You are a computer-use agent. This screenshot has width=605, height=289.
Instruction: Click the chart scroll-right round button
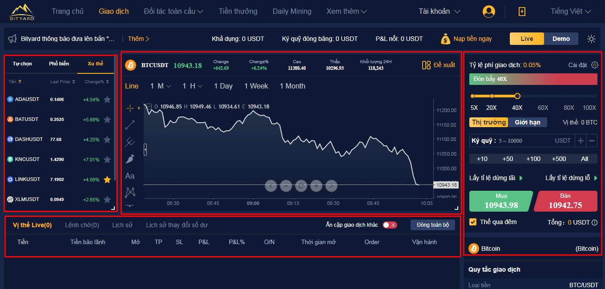pyautogui.click(x=331, y=185)
